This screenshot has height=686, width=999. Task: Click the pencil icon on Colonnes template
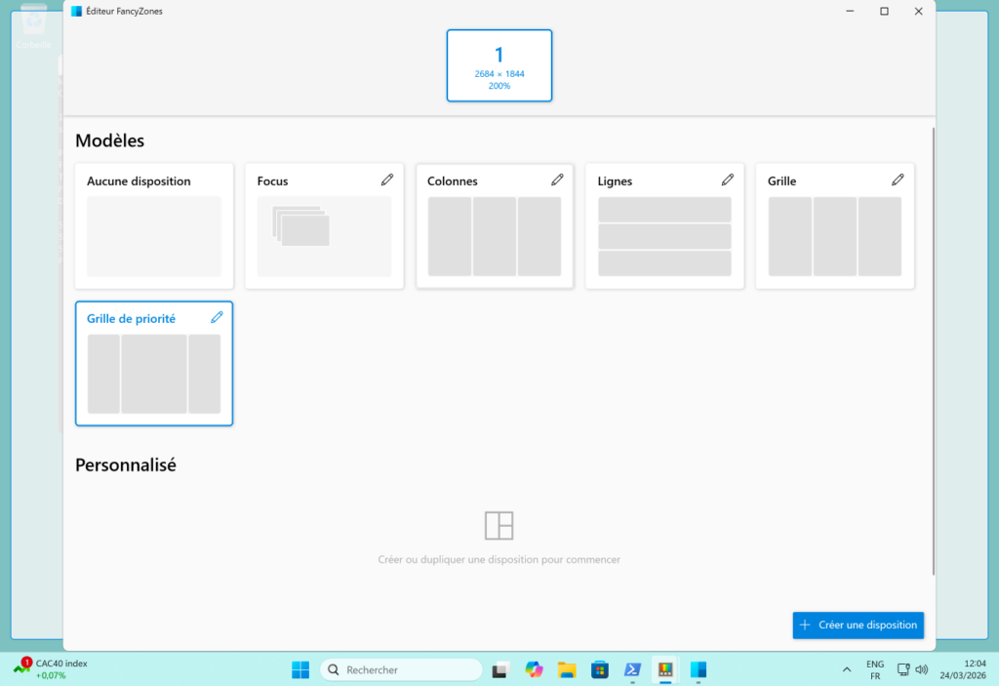557,181
